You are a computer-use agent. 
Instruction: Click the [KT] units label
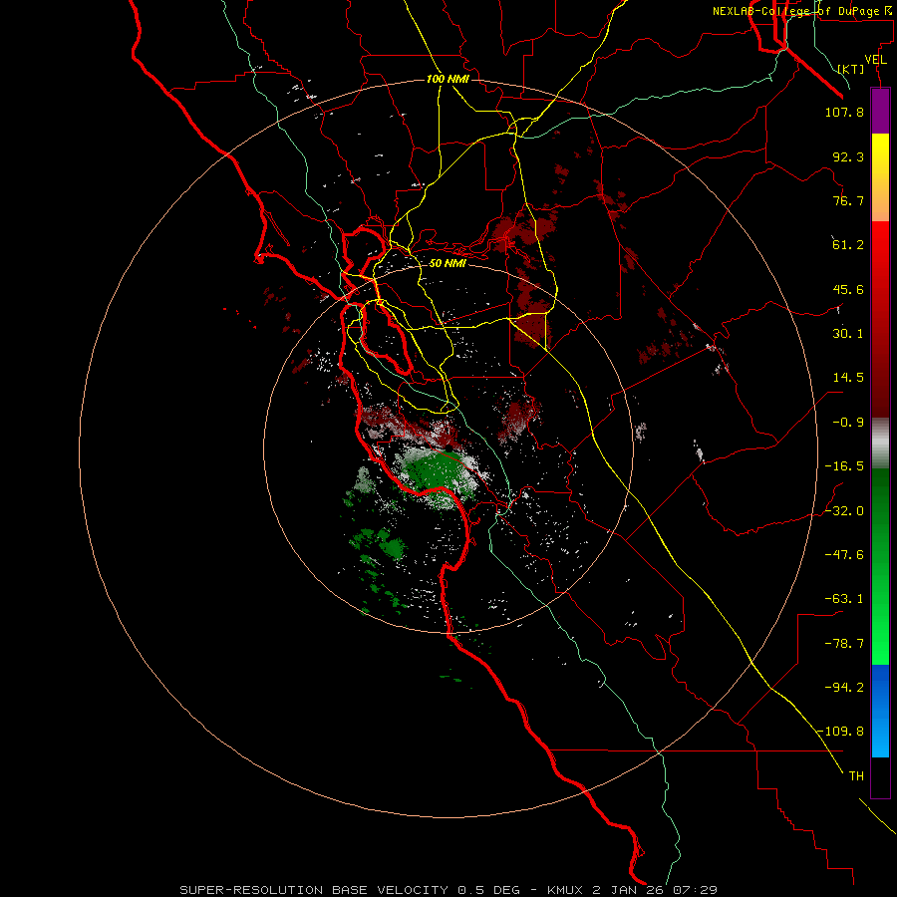coord(851,69)
